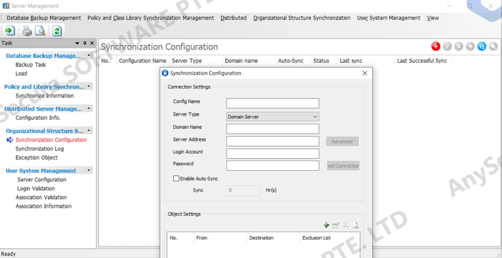Screen dimensions: 502x258
Task: Open the Database Backup Management menu
Action: click(x=44, y=18)
